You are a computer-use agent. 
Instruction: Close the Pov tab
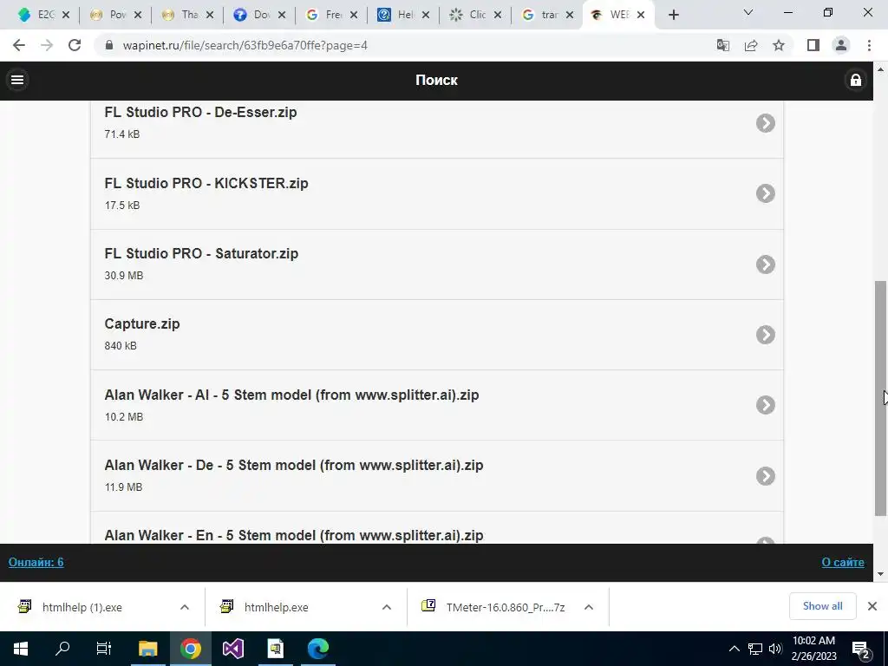pos(138,16)
